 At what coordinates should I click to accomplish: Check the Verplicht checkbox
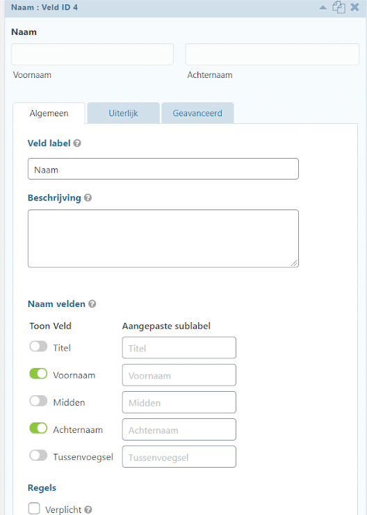pos(34,509)
